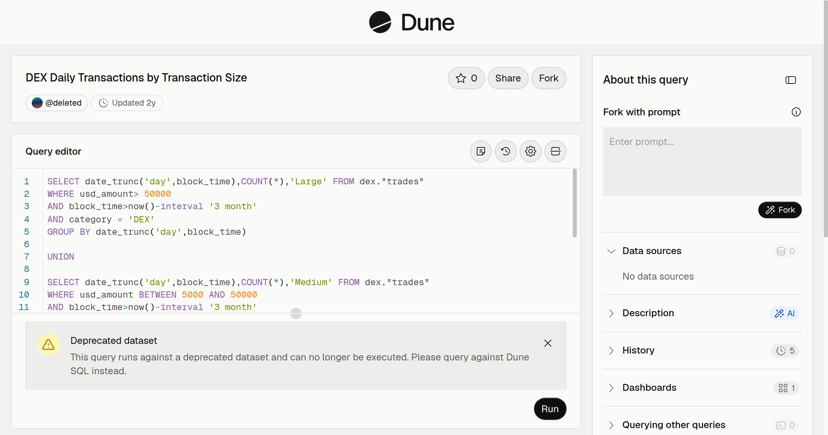This screenshot has height=435, width=828.
Task: Click the query title DEX Daily Transactions
Action: click(136, 78)
